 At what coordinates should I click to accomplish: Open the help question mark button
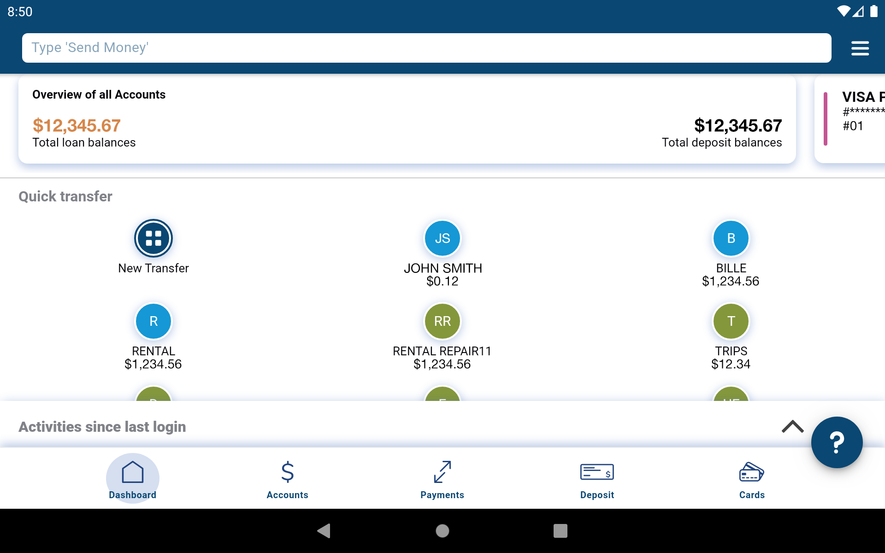pyautogui.click(x=837, y=442)
